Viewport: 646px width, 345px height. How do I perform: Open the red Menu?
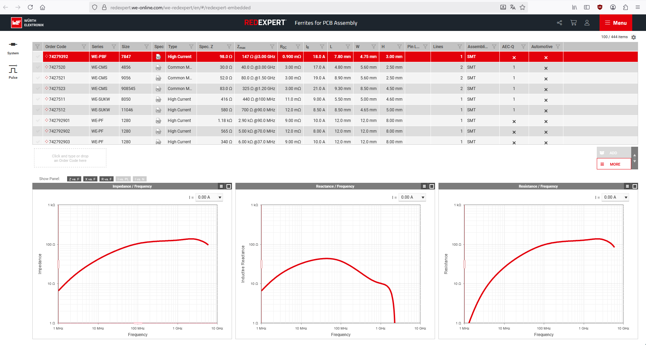click(616, 23)
